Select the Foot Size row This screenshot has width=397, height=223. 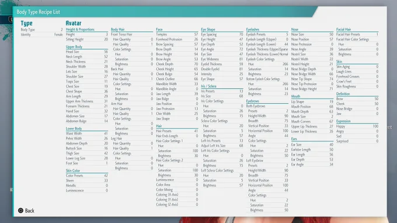tap(87, 164)
